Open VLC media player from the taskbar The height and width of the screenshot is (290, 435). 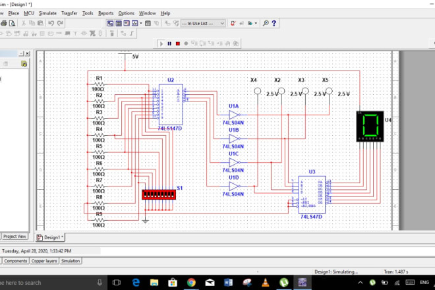click(265, 283)
